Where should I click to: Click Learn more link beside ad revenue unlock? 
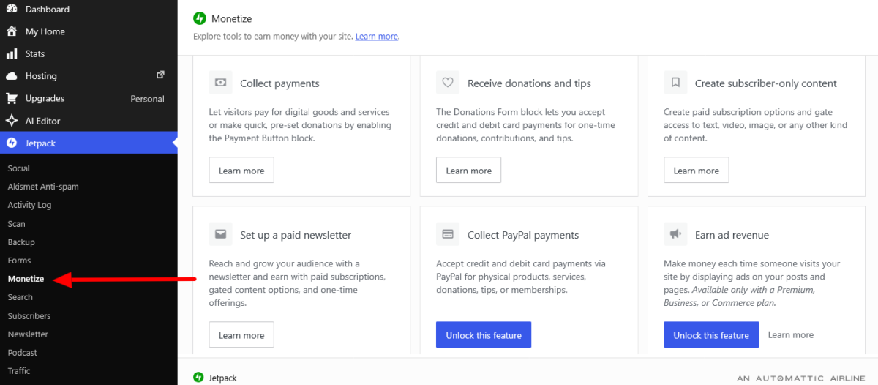coord(791,334)
